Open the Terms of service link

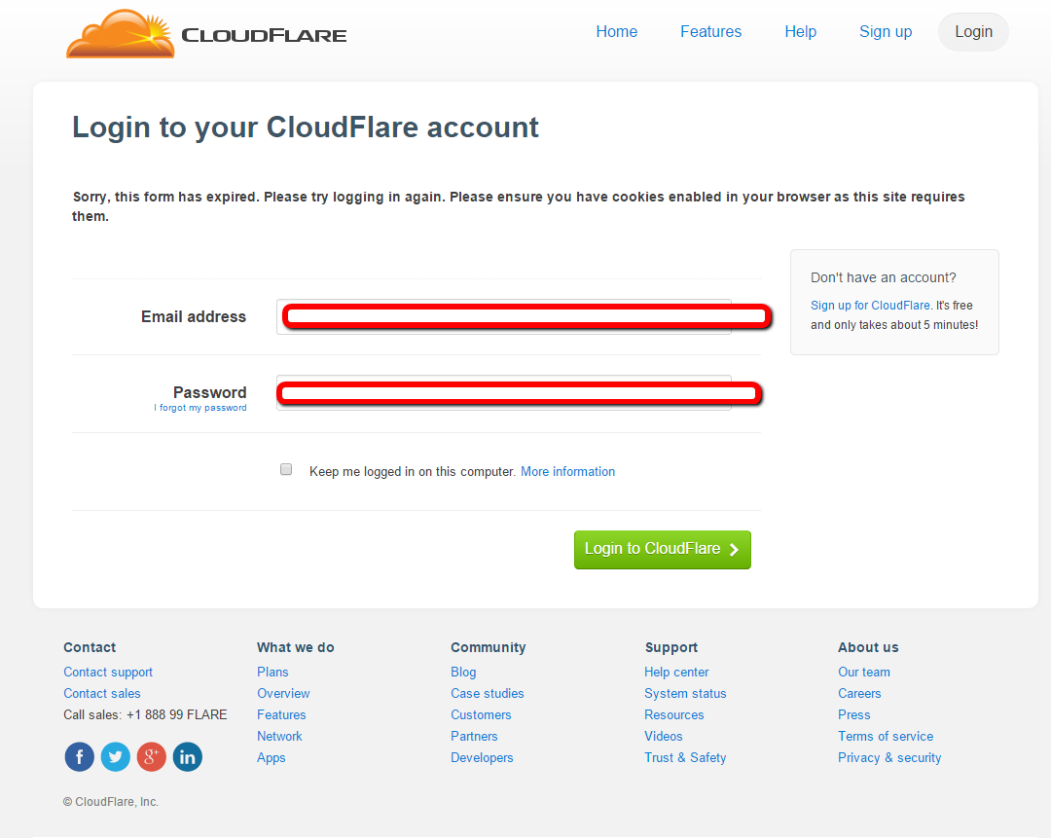pyautogui.click(x=886, y=736)
